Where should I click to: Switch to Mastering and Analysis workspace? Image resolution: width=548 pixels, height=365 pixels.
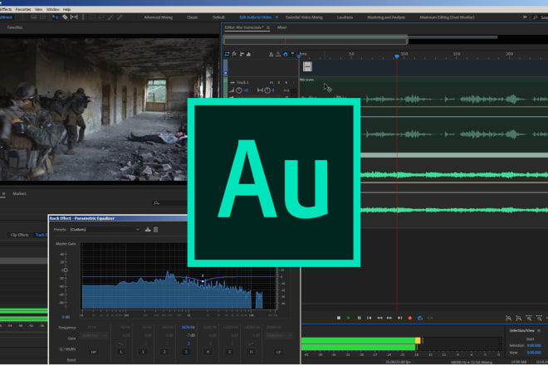[386, 17]
